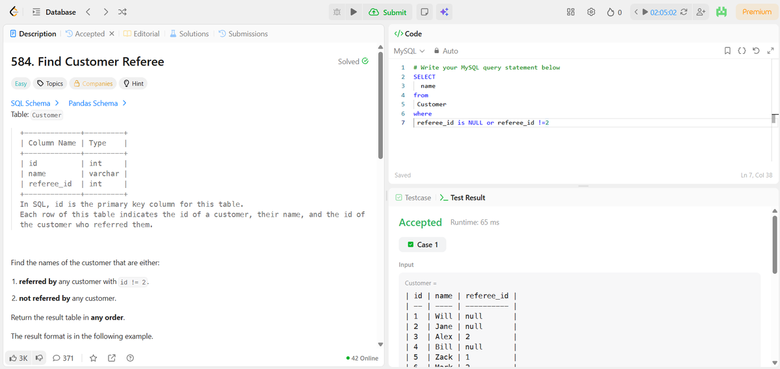
Task: Bookmark the code with bookmark icon
Action: [729, 51]
